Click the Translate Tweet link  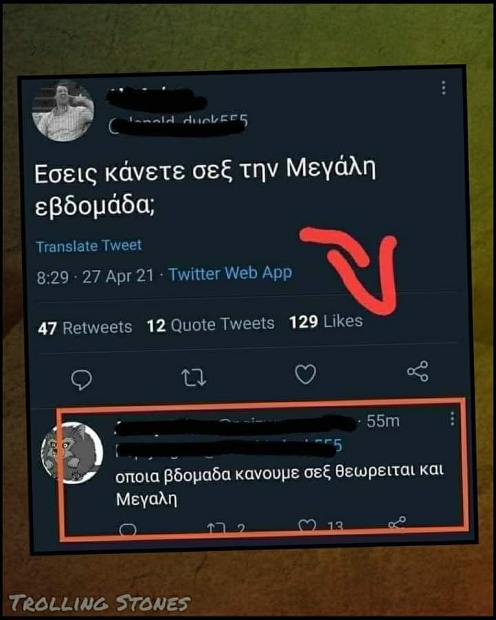(x=89, y=246)
